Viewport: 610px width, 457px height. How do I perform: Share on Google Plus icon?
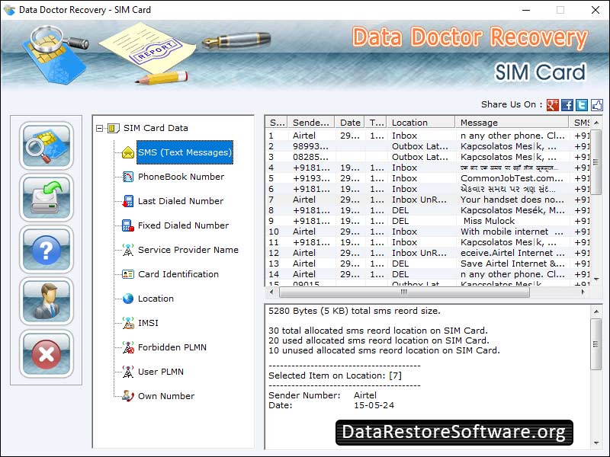point(553,105)
